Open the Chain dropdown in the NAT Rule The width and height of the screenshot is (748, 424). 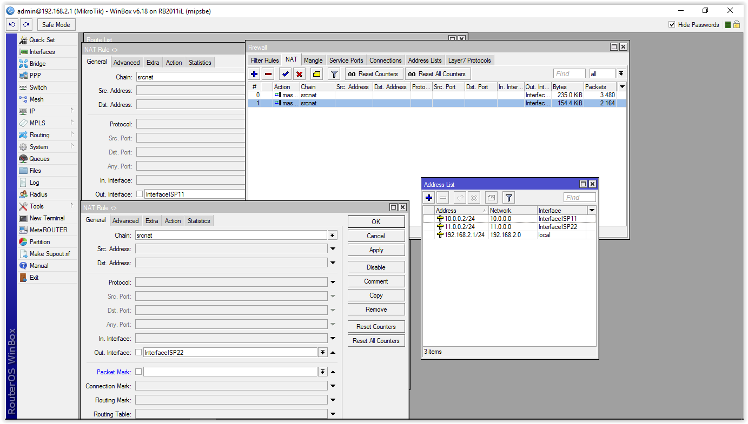(332, 235)
